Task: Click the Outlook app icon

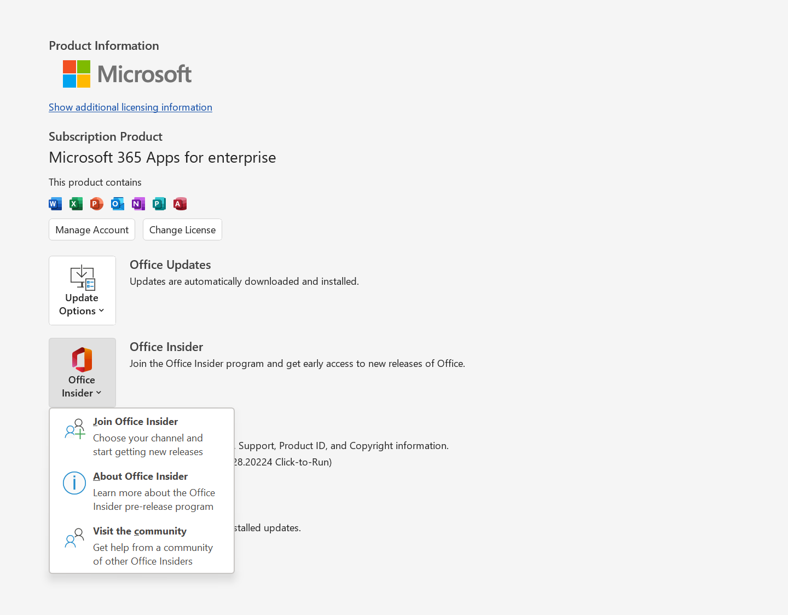Action: 118,204
